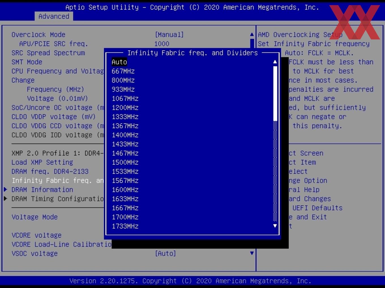Click main panel scroll-down arrow

(x=252, y=253)
